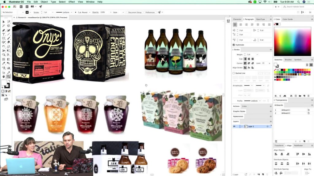Choose round cap in Stroke panel

pyautogui.click(x=249, y=59)
